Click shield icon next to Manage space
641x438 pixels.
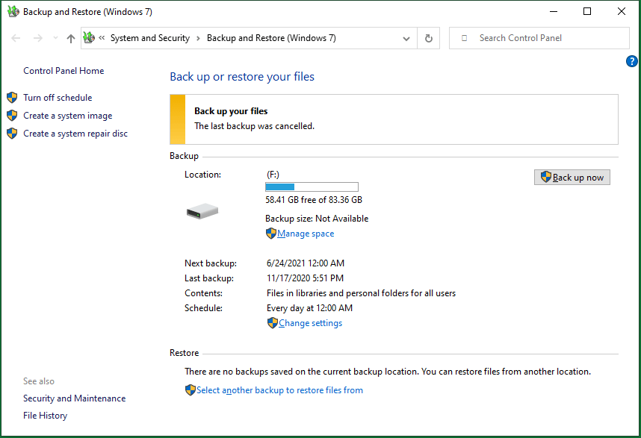pos(271,234)
